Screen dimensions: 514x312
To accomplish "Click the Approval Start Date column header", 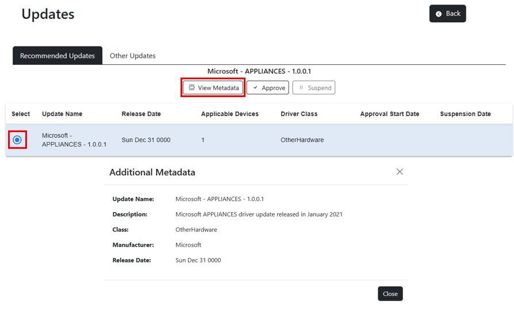I will [389, 114].
